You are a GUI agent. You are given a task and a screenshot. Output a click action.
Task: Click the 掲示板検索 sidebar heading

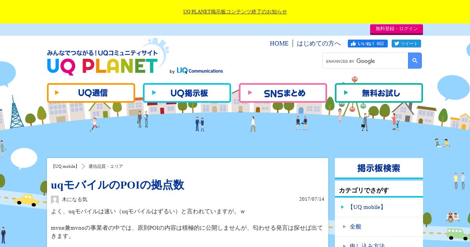[379, 168]
